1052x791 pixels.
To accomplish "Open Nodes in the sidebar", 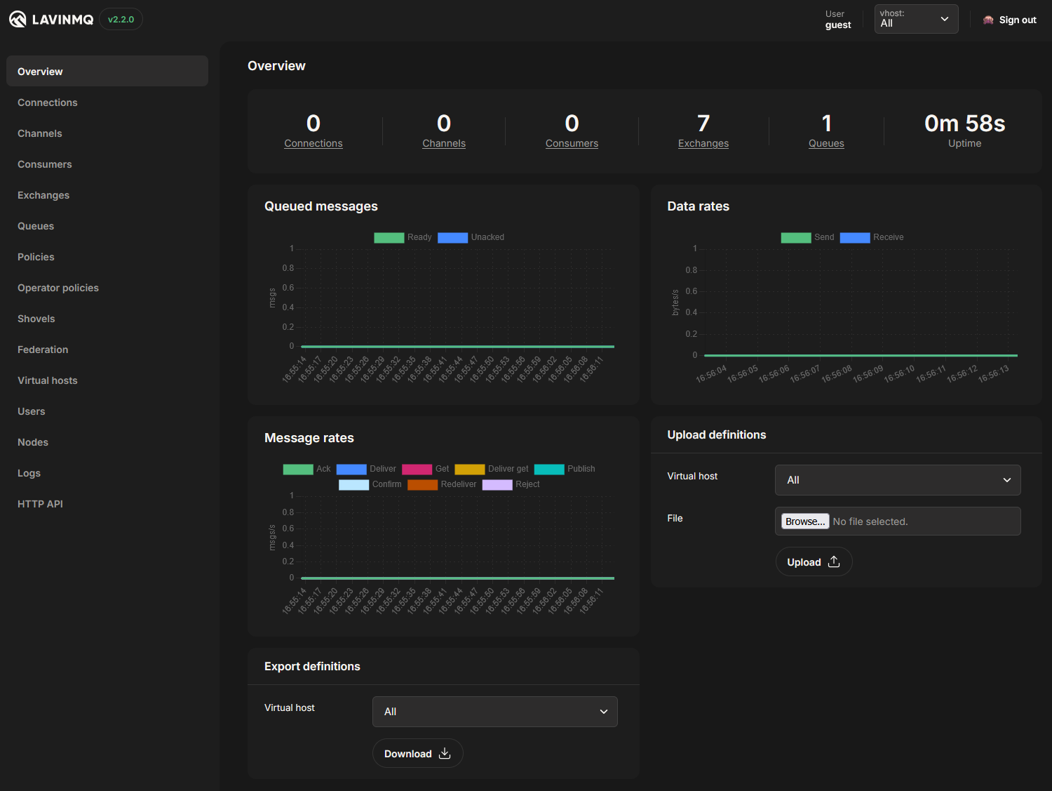I will click(107, 442).
